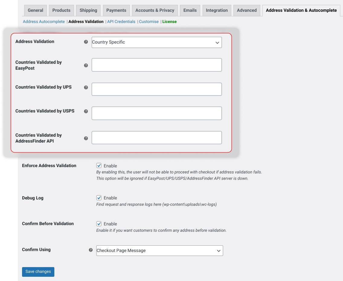Open the AddressFinder API help icon
Viewport: 343px width, 281px height.
pos(86,138)
